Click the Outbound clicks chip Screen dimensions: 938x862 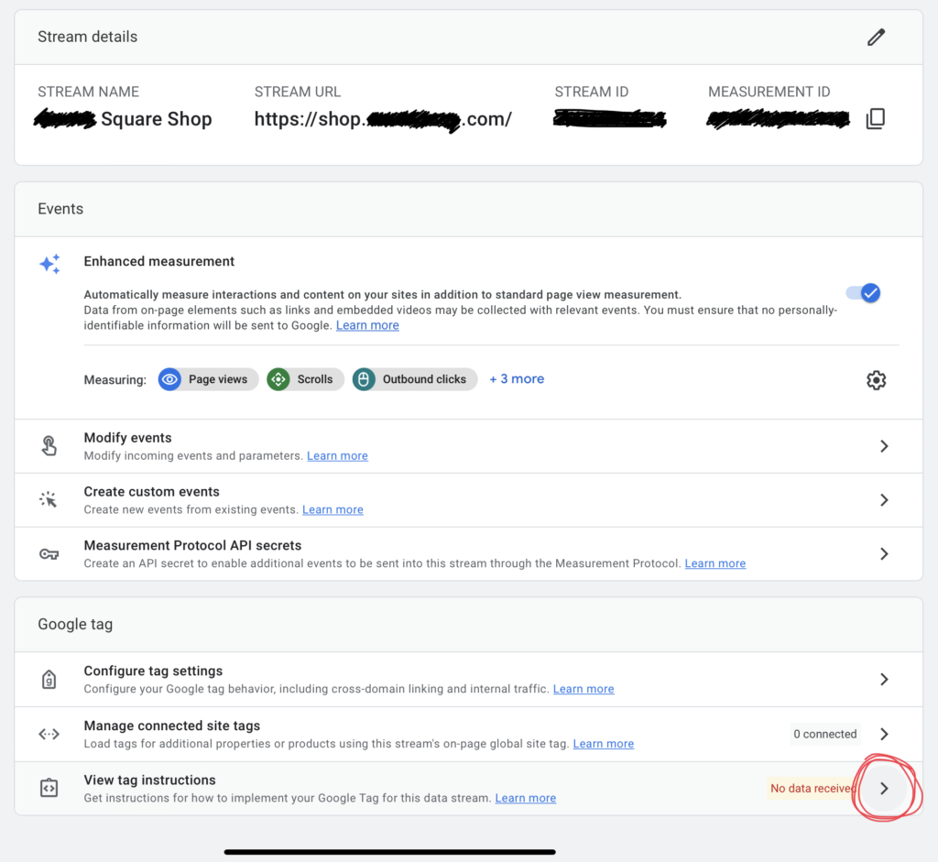(415, 379)
